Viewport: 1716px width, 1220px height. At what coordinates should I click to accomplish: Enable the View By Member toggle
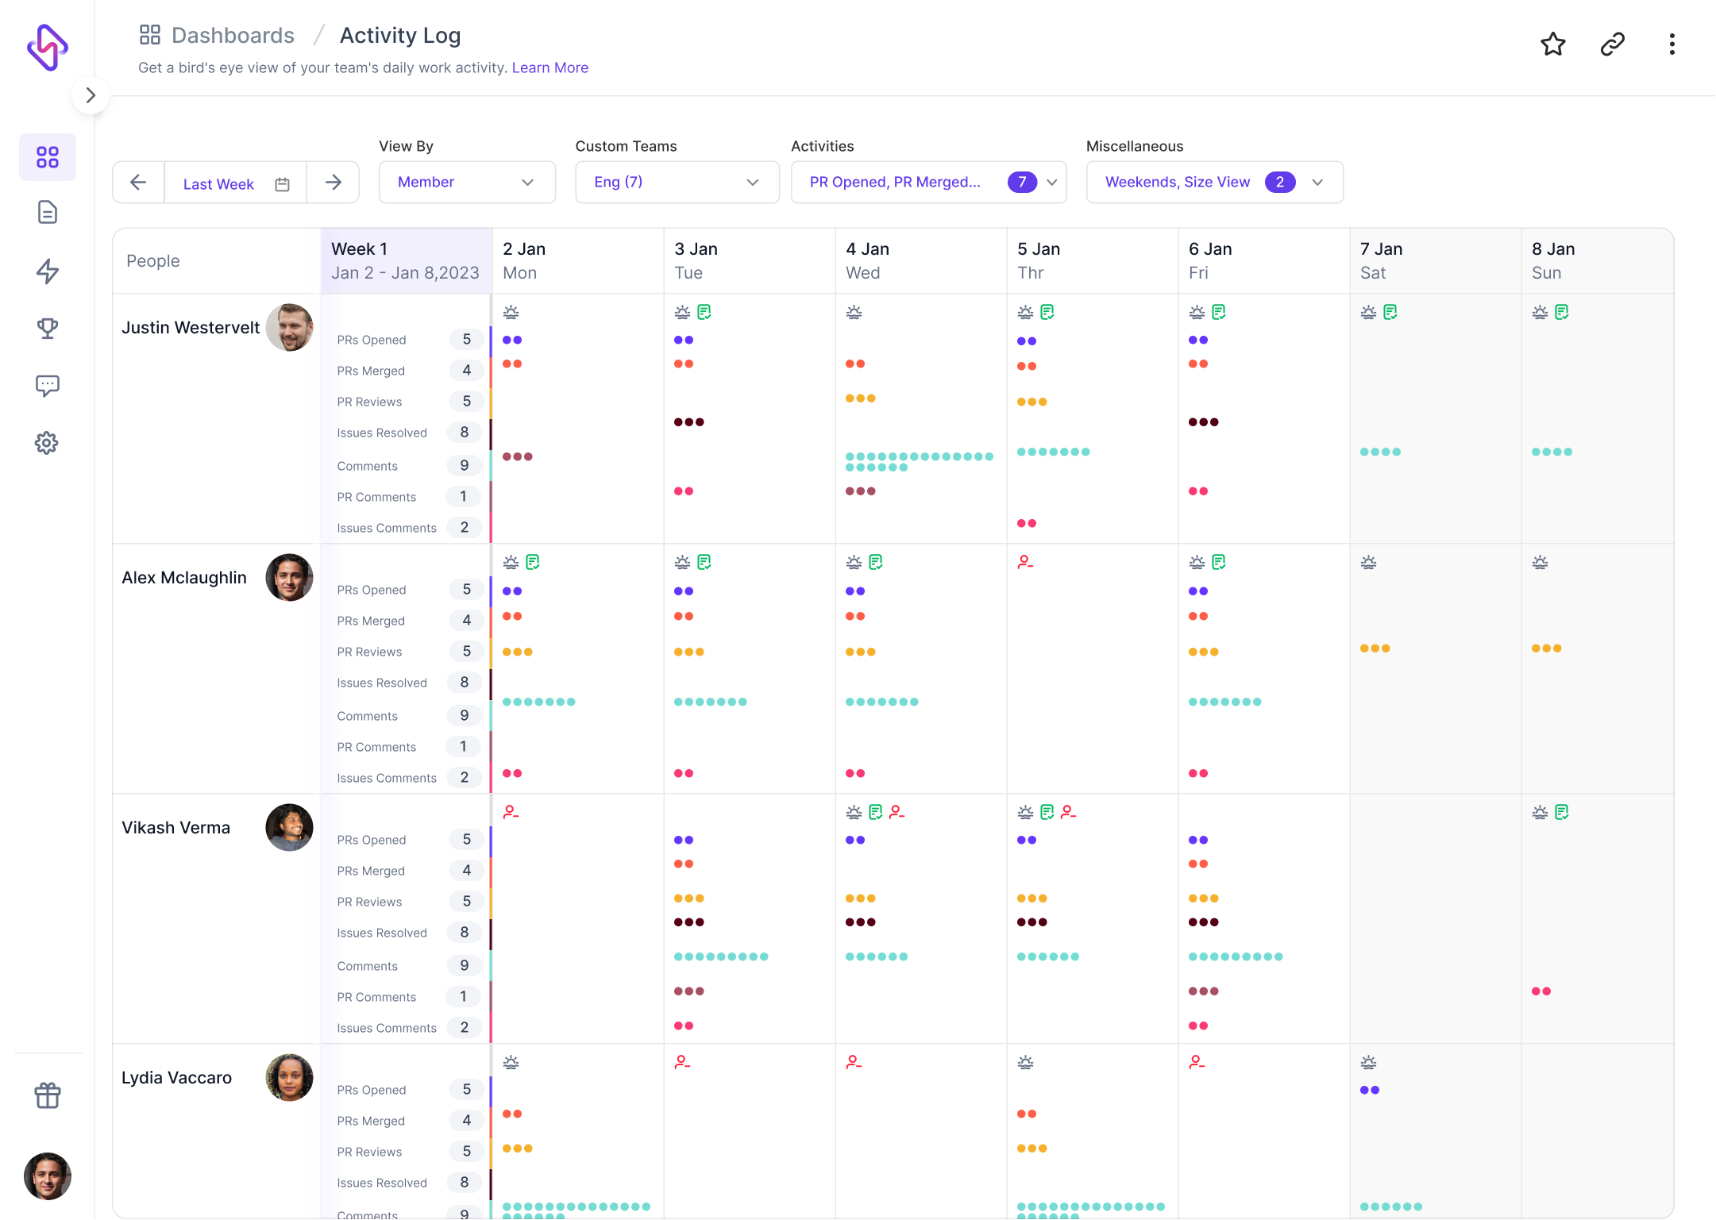466,183
